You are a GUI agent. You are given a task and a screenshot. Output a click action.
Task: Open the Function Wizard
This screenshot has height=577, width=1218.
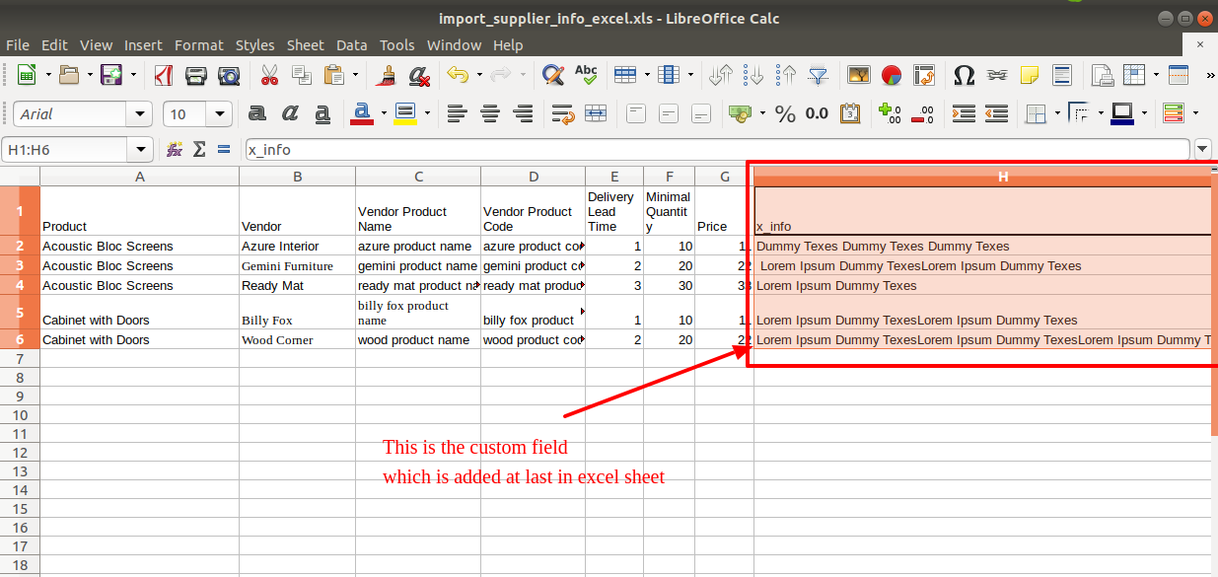pyautogui.click(x=175, y=149)
